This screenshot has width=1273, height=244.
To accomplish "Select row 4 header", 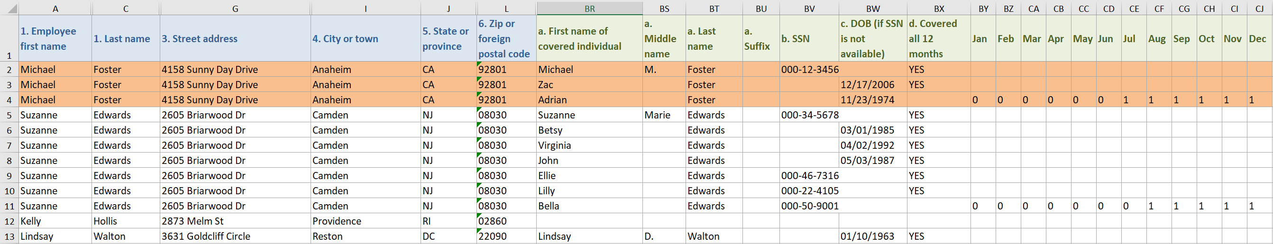I will click(9, 100).
